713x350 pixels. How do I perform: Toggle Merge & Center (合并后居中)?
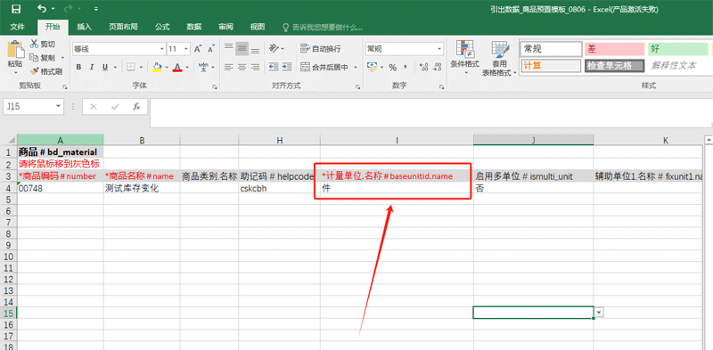click(x=324, y=68)
